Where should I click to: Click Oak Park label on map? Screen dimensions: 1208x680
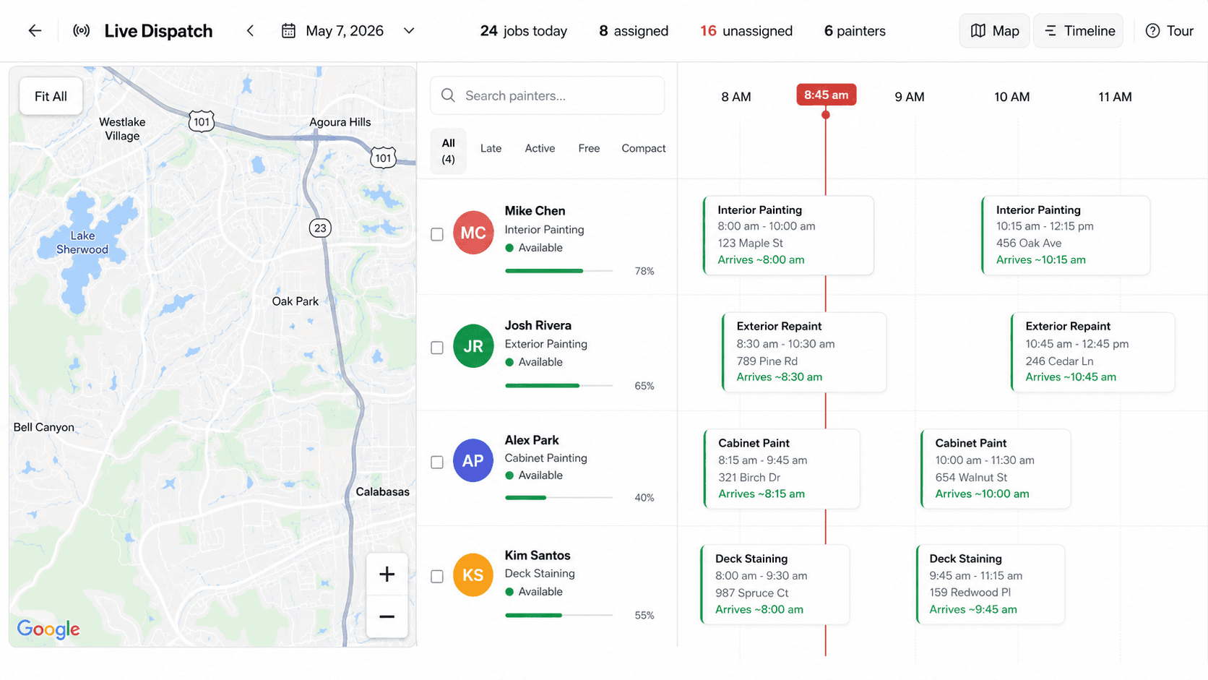(295, 301)
